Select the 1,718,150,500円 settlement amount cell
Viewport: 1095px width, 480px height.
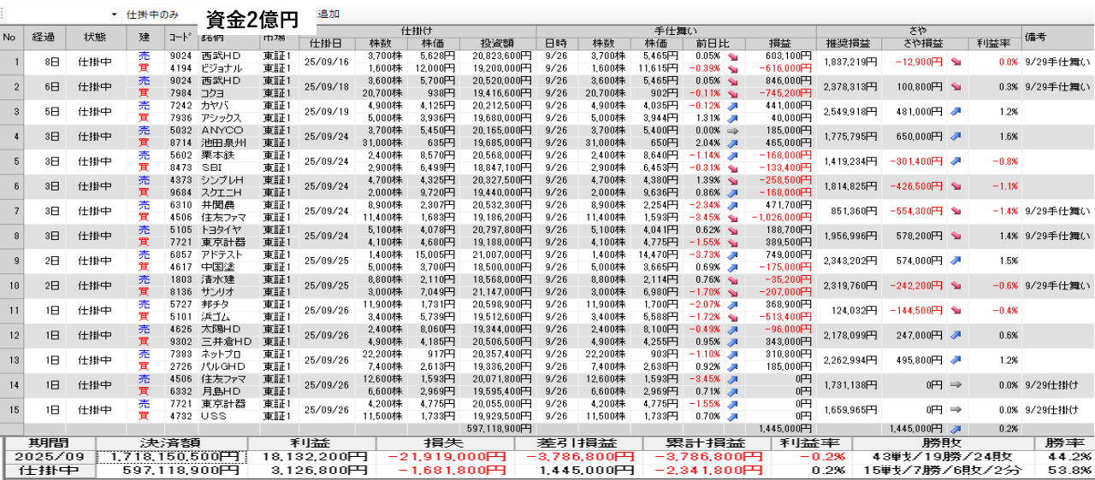[x=171, y=457]
